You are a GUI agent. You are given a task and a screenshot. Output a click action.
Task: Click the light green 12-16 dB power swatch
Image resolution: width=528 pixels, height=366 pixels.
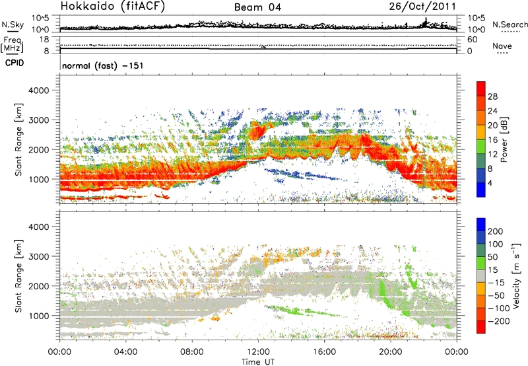click(x=481, y=146)
